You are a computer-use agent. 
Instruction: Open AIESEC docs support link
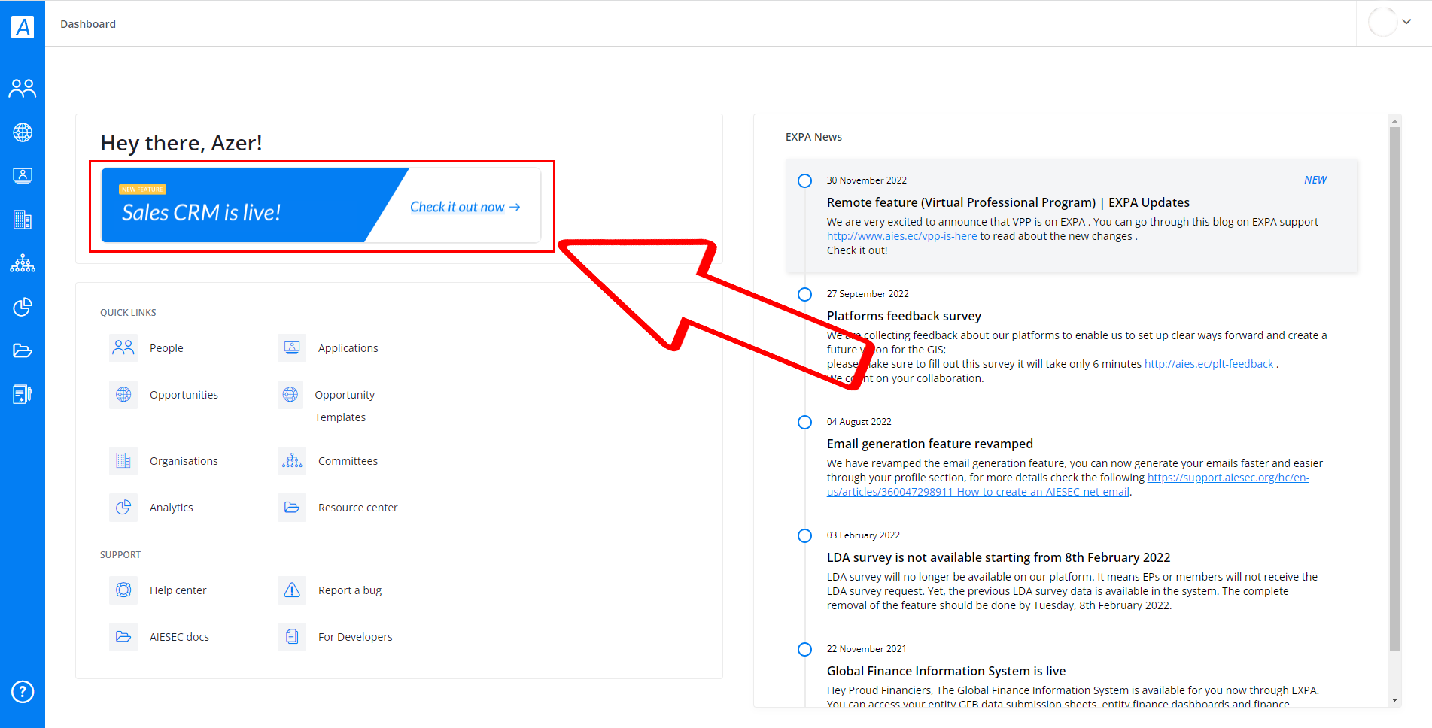pyautogui.click(x=180, y=637)
